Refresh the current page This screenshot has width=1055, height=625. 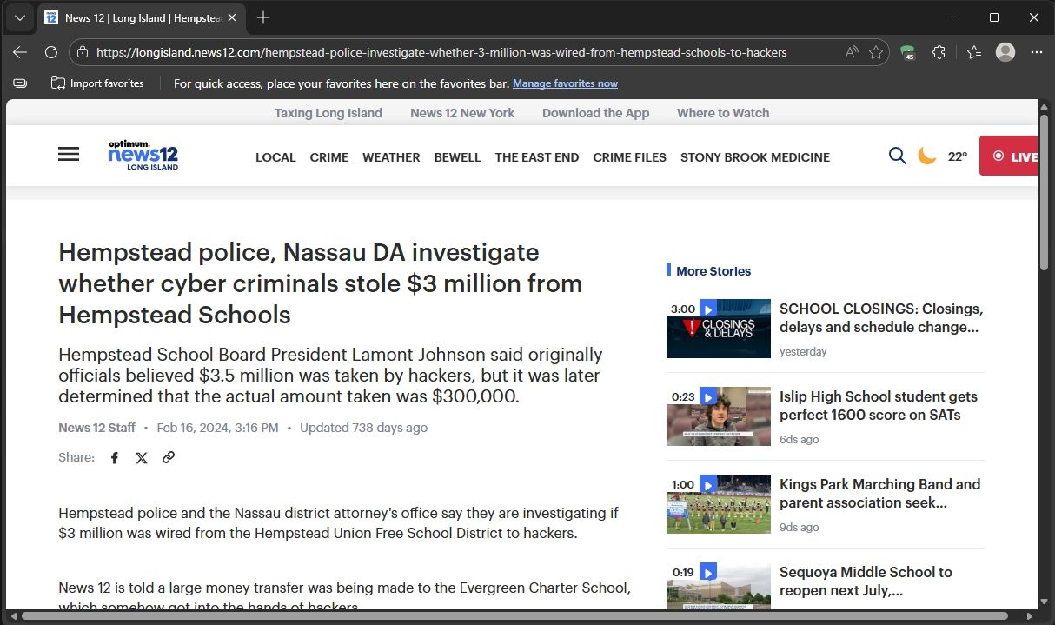click(x=51, y=52)
